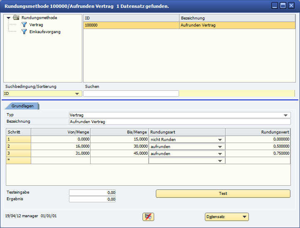Click the crossed-out filter icon button
The width and height of the screenshot is (300, 228).
point(148,216)
